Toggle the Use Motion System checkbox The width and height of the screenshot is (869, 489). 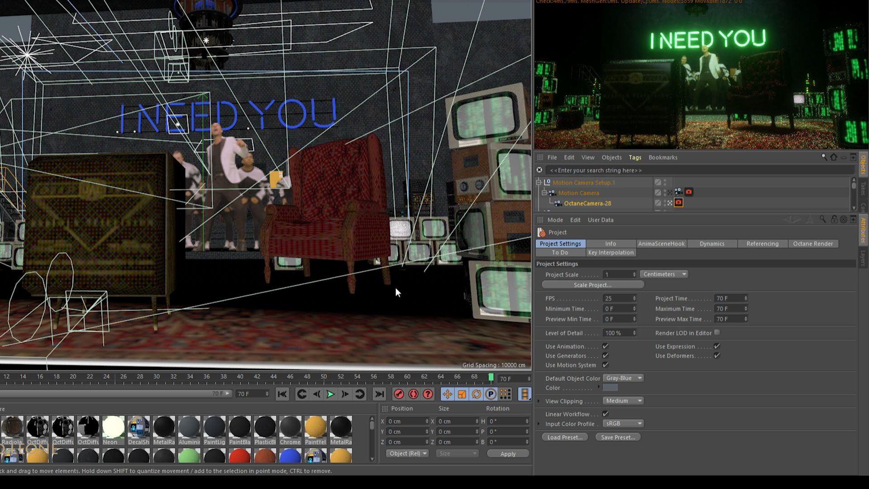point(606,365)
